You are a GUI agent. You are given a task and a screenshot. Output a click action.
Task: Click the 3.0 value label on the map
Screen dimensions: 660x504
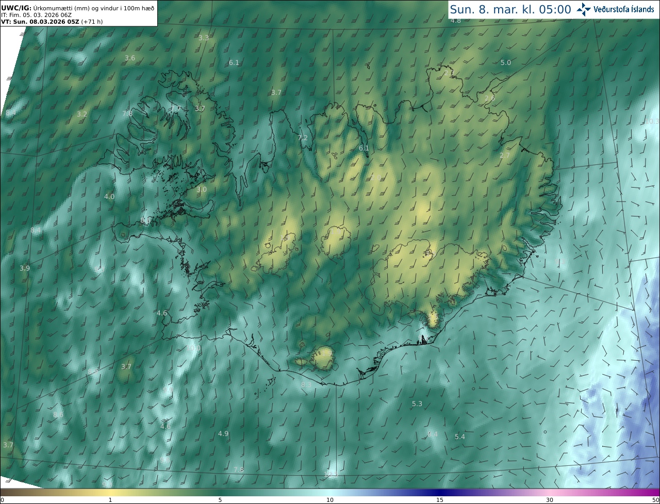pyautogui.click(x=202, y=189)
